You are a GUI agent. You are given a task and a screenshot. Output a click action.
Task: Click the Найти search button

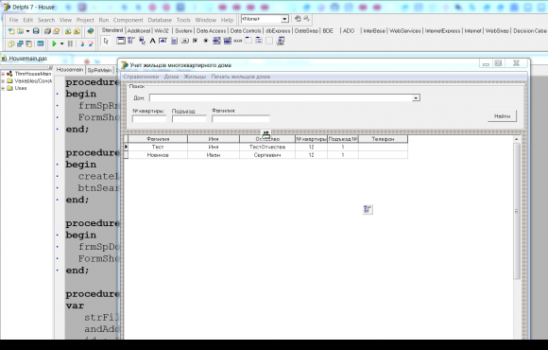coord(502,116)
